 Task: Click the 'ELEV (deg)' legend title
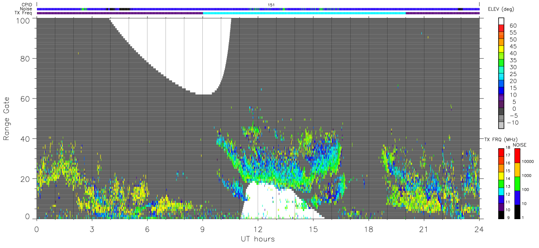point(502,9)
